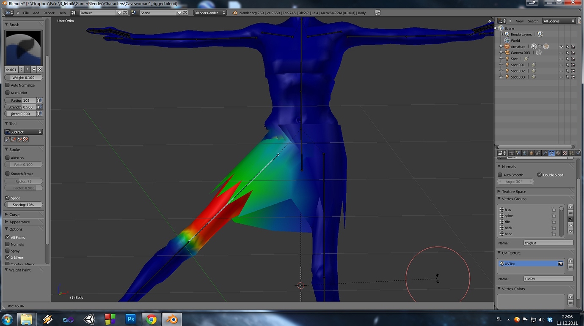The width and height of the screenshot is (584, 326).
Task: Open the Blender Render engine dropdown
Action: [x=210, y=13]
